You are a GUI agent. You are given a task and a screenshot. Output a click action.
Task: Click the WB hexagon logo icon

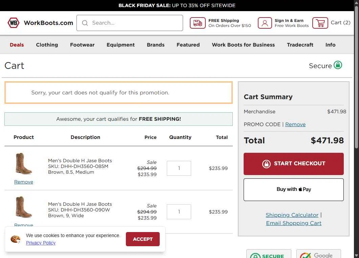coord(13,23)
